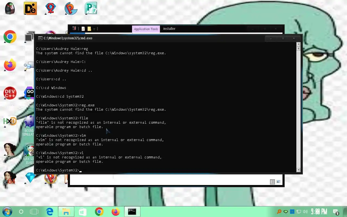Maximize the cmd.exe window
347x217 pixels.
(283, 39)
